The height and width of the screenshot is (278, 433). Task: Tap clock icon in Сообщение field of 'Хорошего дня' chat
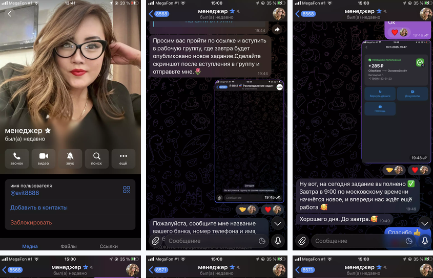click(x=409, y=241)
